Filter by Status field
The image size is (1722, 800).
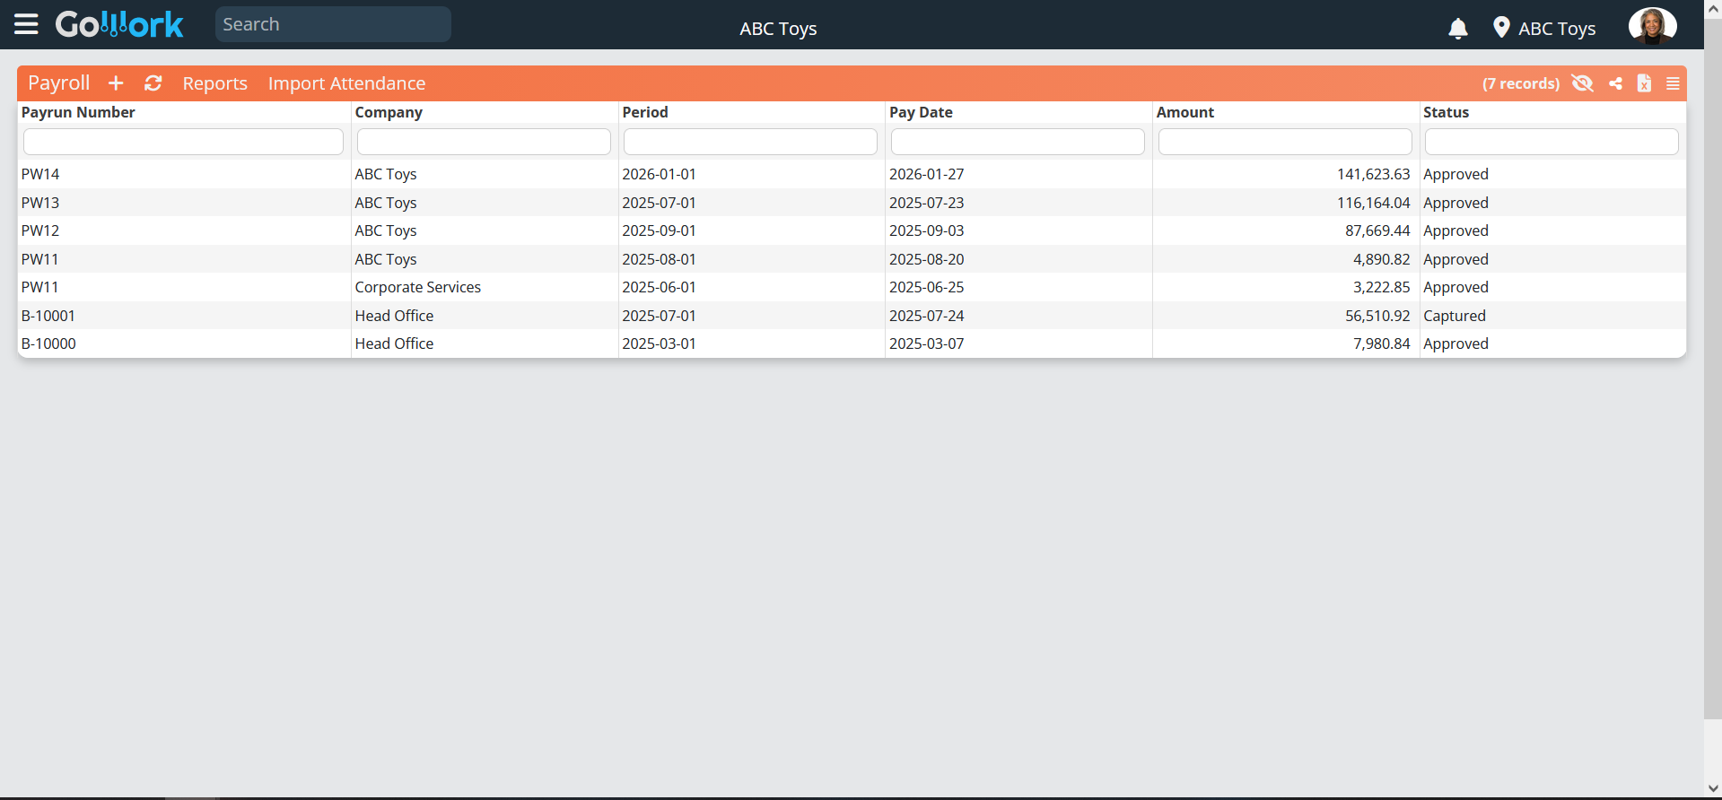point(1552,142)
